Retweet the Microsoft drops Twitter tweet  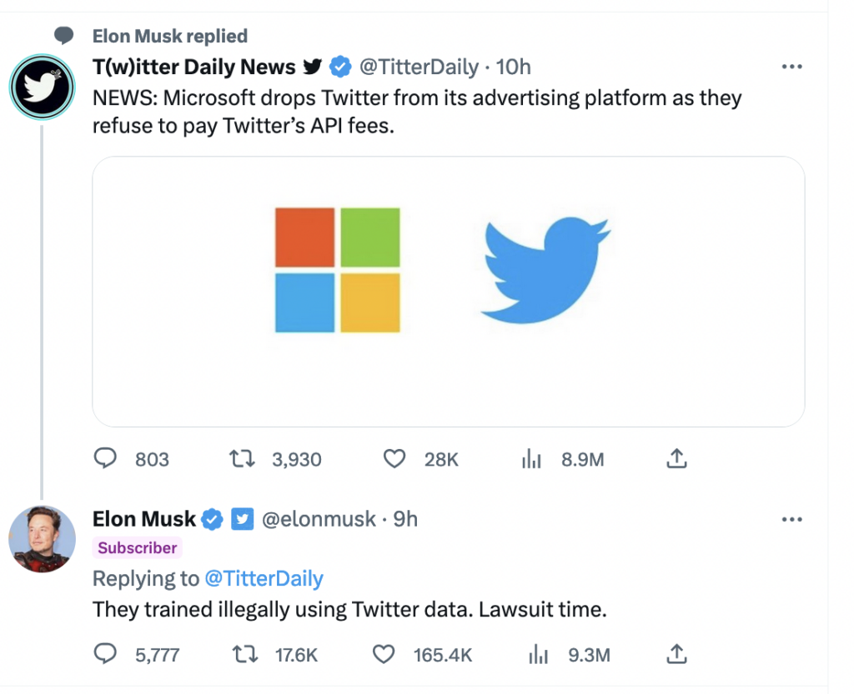click(242, 458)
